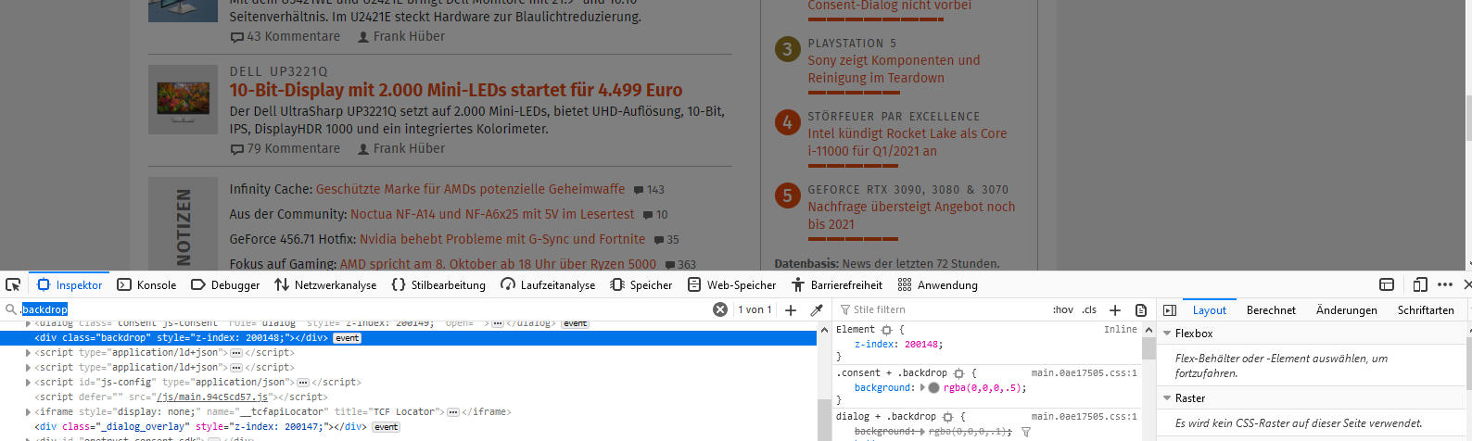Open the Web-Speicher tab
Screen dimensions: 1472x441
pos(731,284)
